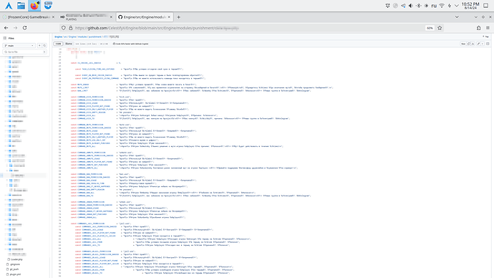
Task: Jump to Top link
Action: (485, 37)
